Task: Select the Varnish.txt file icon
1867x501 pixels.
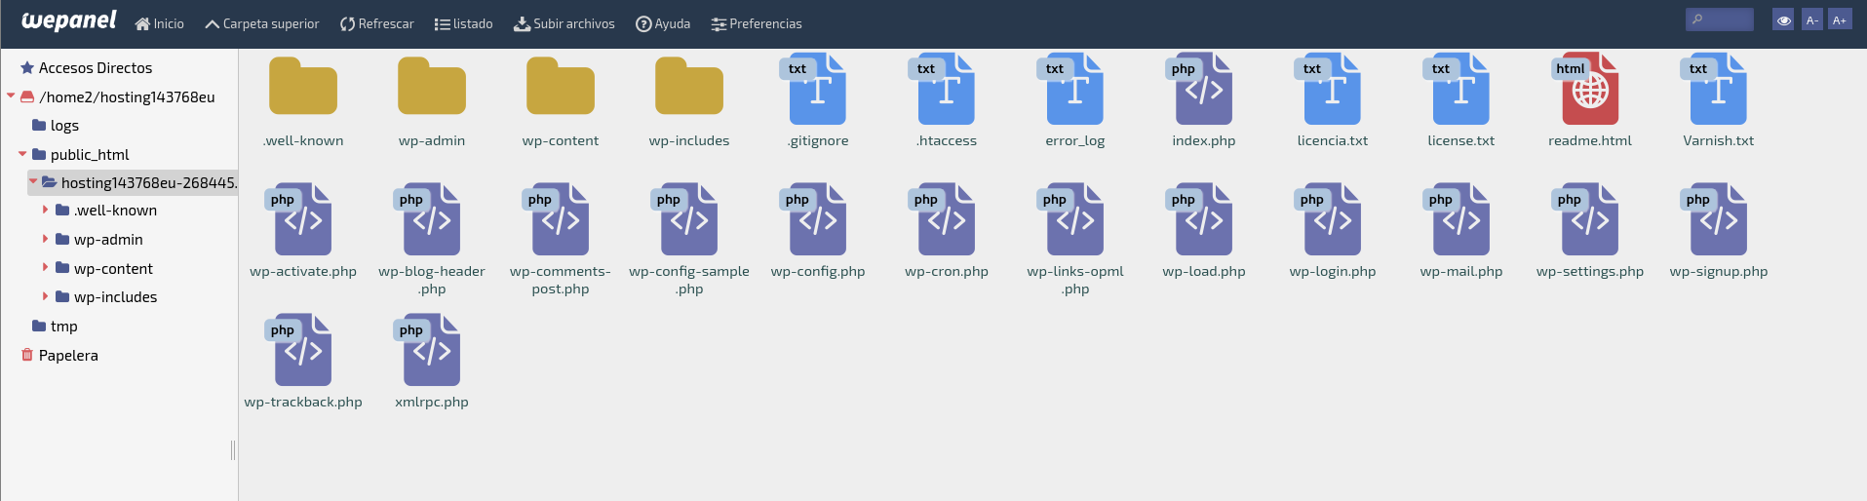Action: coord(1713,89)
